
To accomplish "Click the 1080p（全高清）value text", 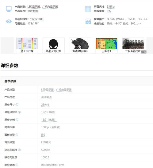I will coord(51,127).
